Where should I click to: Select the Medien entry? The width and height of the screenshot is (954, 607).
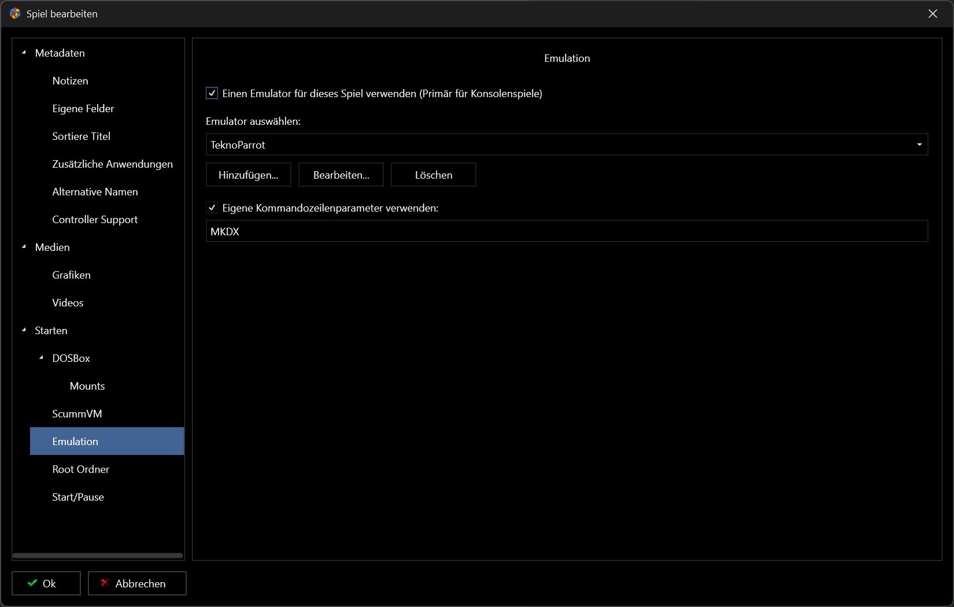click(52, 247)
